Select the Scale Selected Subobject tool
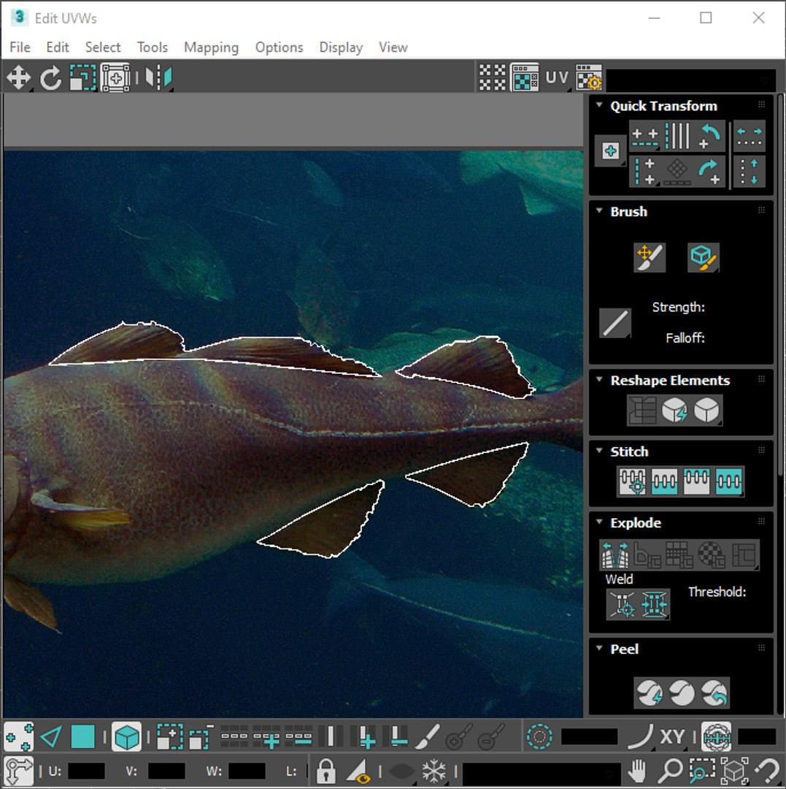The height and width of the screenshot is (789, 786). (x=82, y=78)
